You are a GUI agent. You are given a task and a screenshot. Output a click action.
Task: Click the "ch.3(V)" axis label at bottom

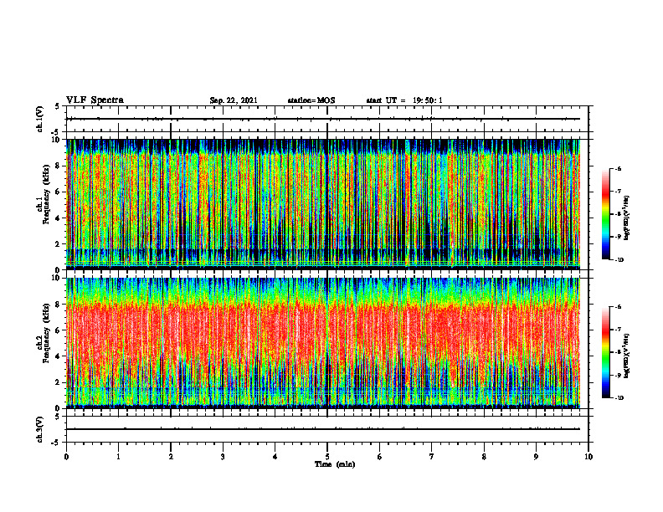(39, 429)
